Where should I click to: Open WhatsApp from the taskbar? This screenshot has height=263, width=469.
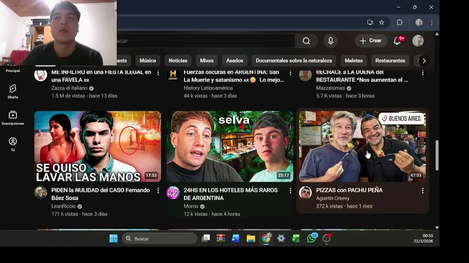click(x=312, y=239)
